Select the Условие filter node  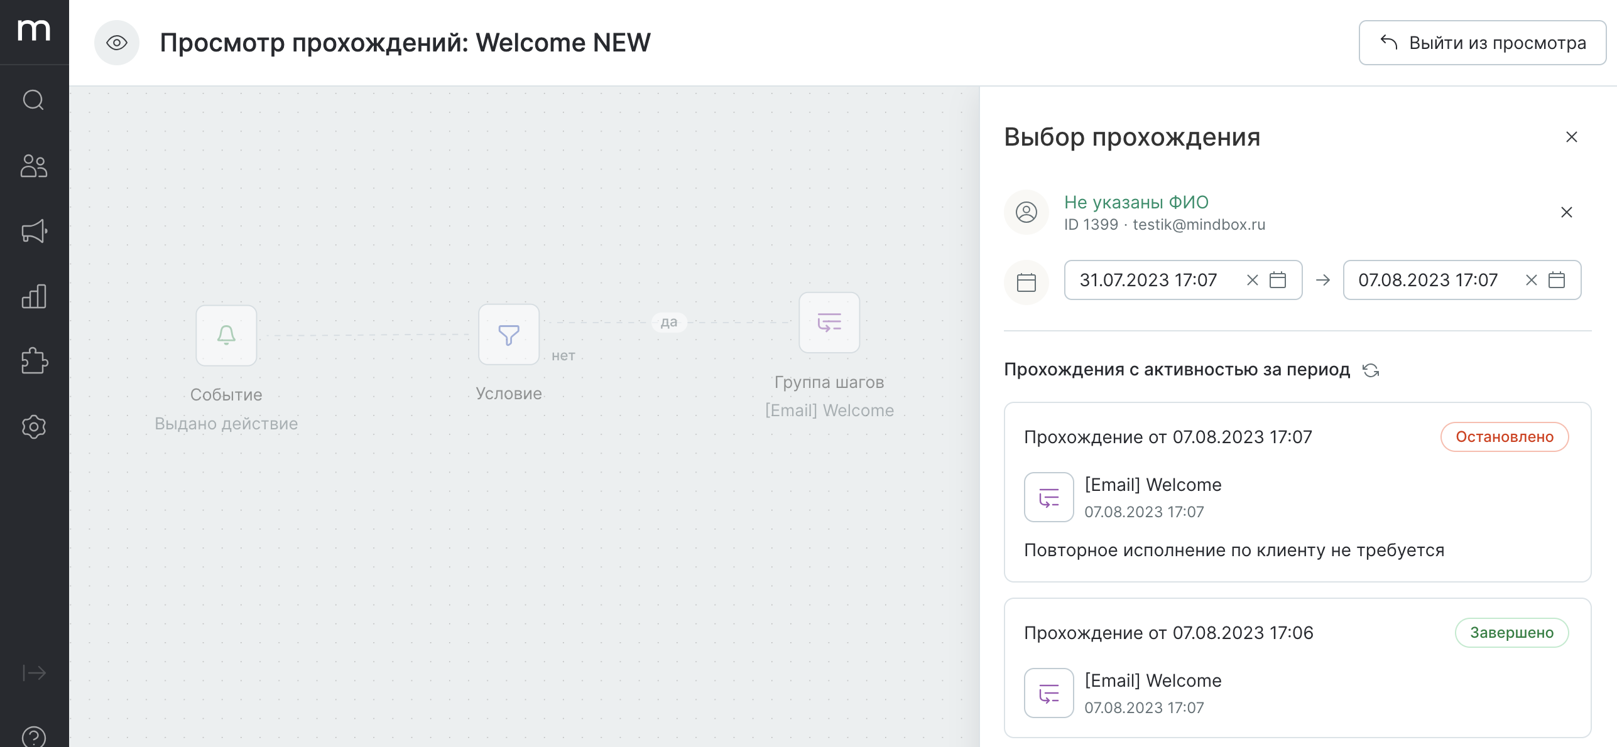point(509,335)
